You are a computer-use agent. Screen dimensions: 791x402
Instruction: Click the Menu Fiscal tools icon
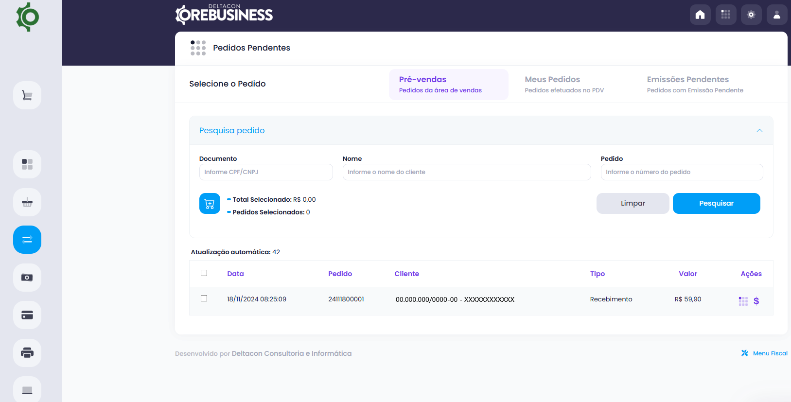pyautogui.click(x=745, y=353)
